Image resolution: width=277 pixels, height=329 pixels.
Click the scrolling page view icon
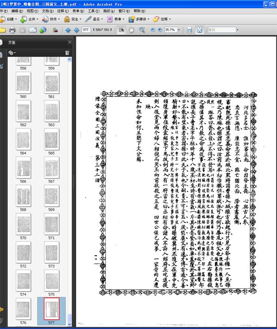click(x=189, y=30)
